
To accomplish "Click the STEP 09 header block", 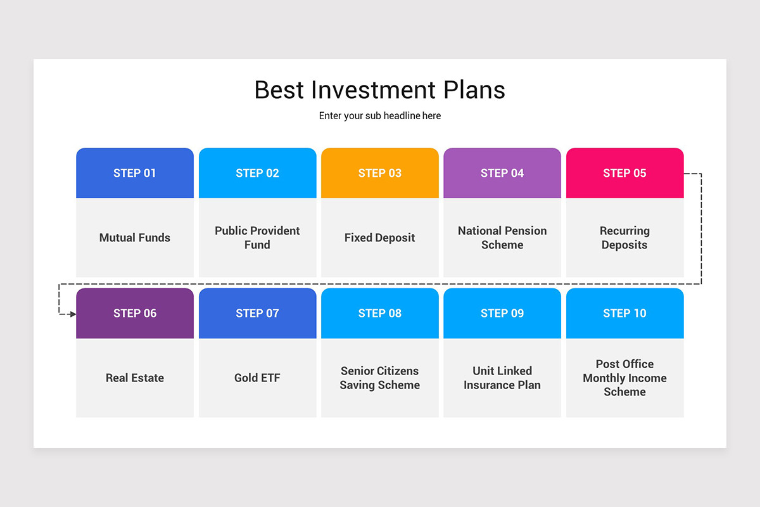I will click(502, 313).
